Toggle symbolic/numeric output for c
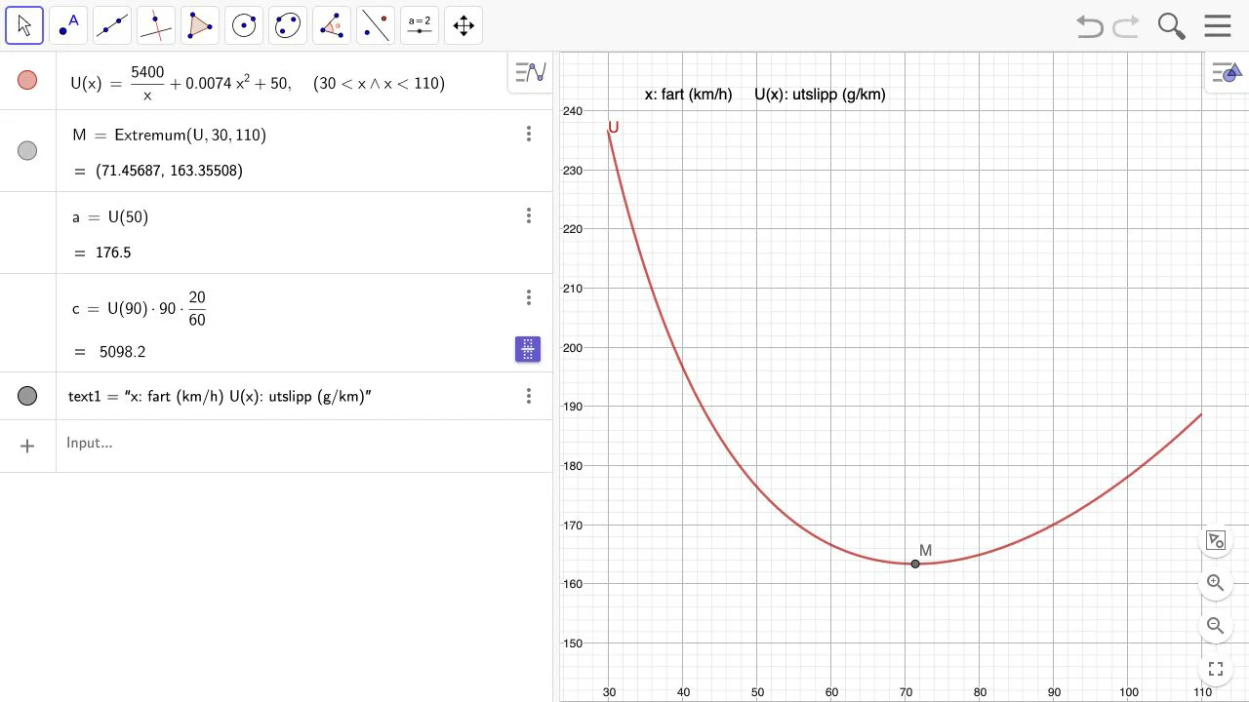1249x702 pixels. click(x=528, y=349)
